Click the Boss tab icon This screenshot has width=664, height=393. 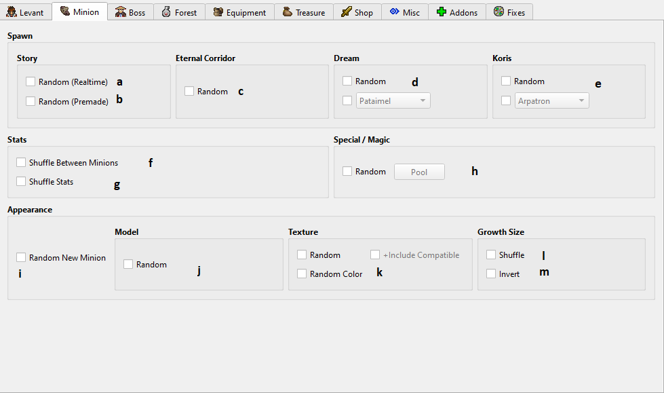[x=121, y=12]
